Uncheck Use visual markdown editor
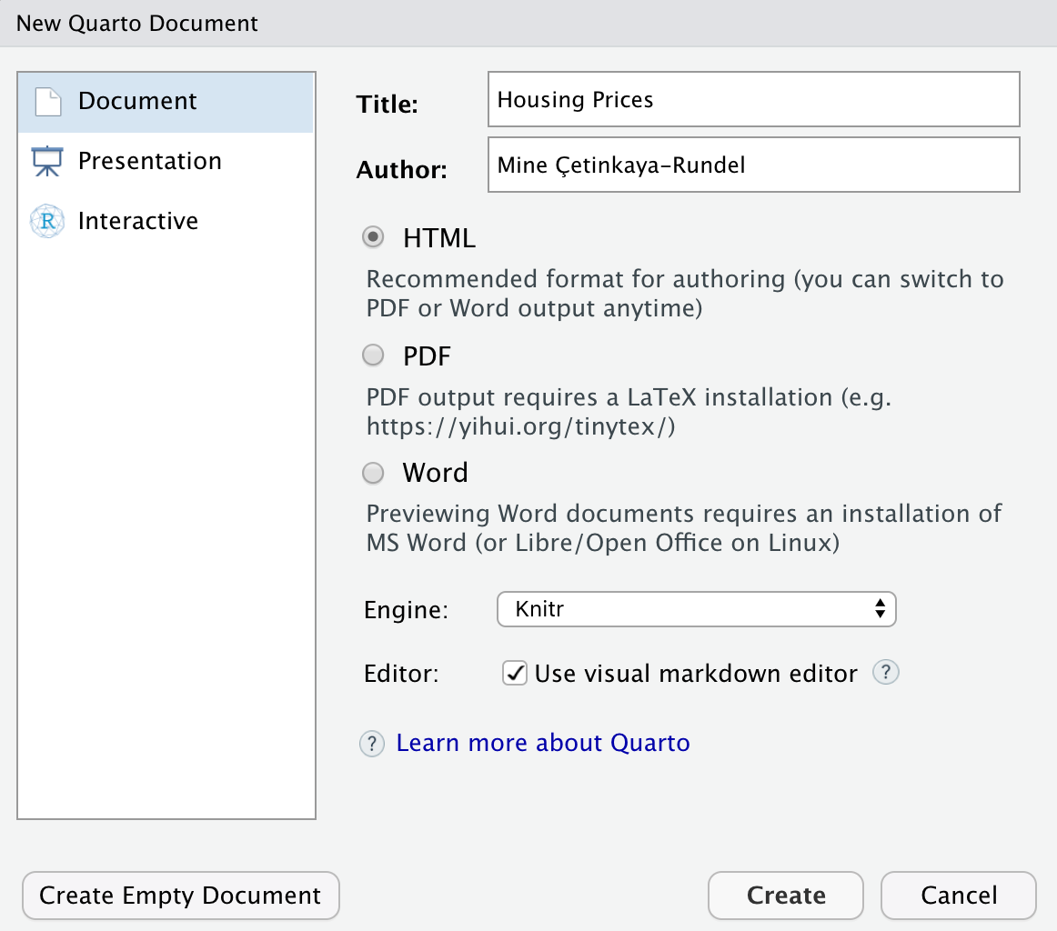 (x=514, y=673)
